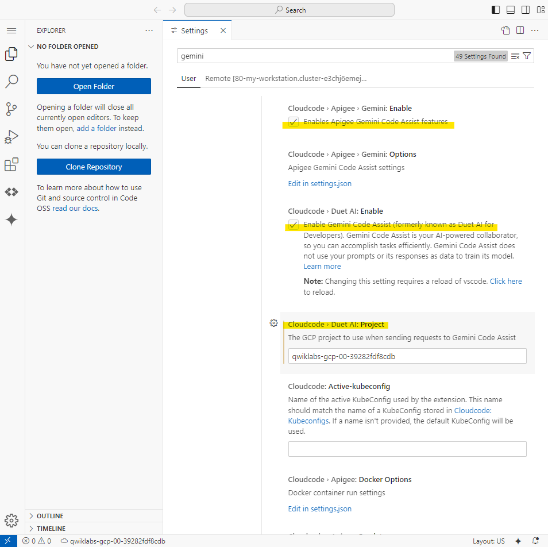Open Learn more link for Gemini Code Assist
548x547 pixels.
coord(322,267)
